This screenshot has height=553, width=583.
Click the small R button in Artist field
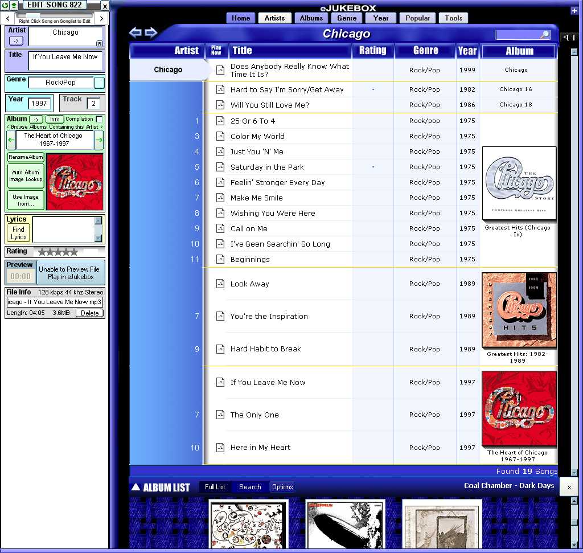click(99, 43)
